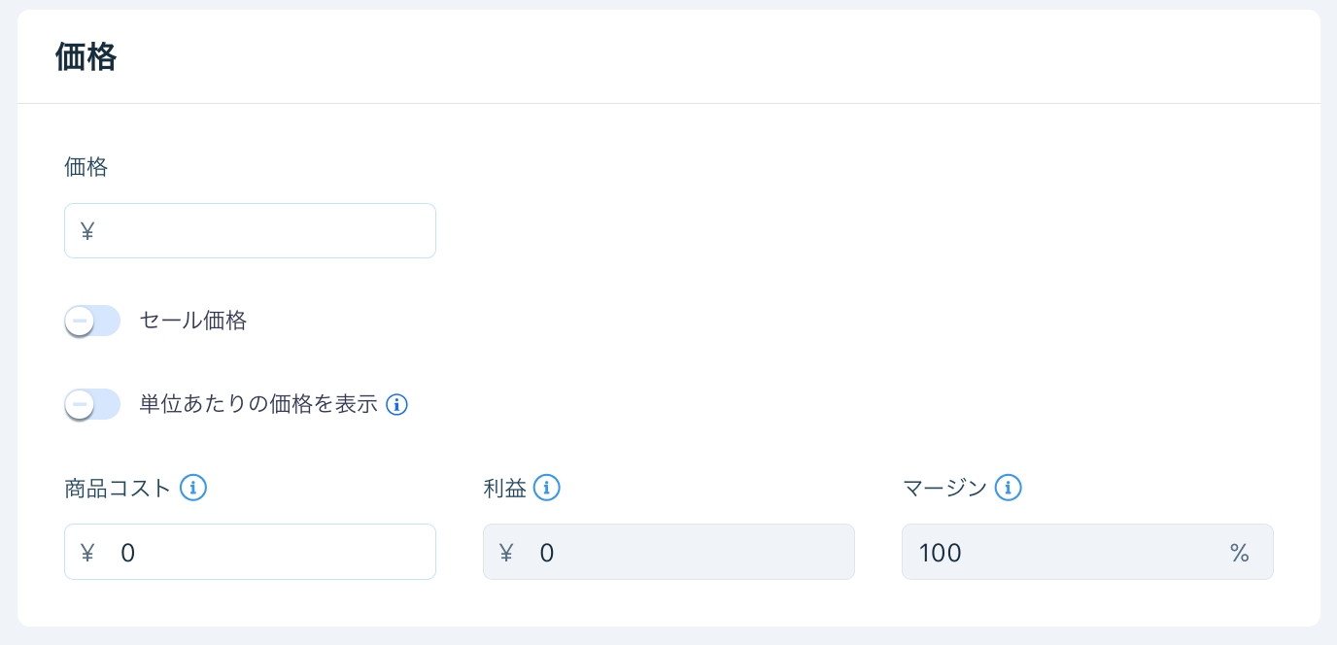Toggle the sale price switch off
The width and height of the screenshot is (1337, 645).
(92, 320)
